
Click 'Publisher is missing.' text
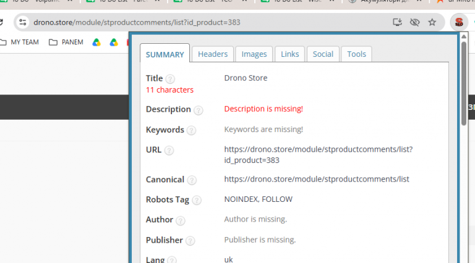click(260, 240)
